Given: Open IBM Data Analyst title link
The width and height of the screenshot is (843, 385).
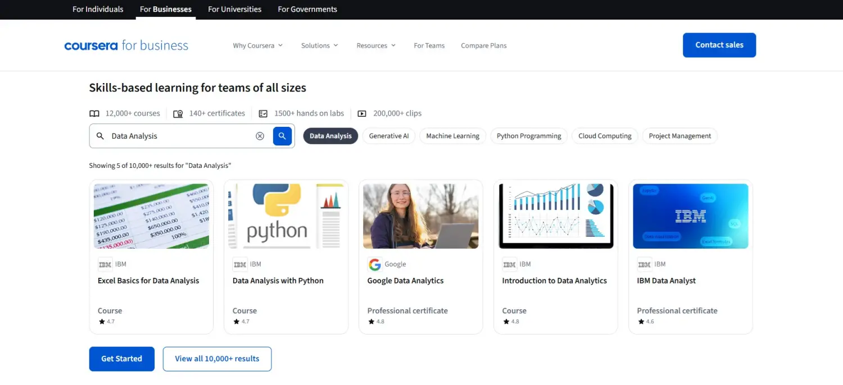Looking at the screenshot, I should [x=667, y=281].
